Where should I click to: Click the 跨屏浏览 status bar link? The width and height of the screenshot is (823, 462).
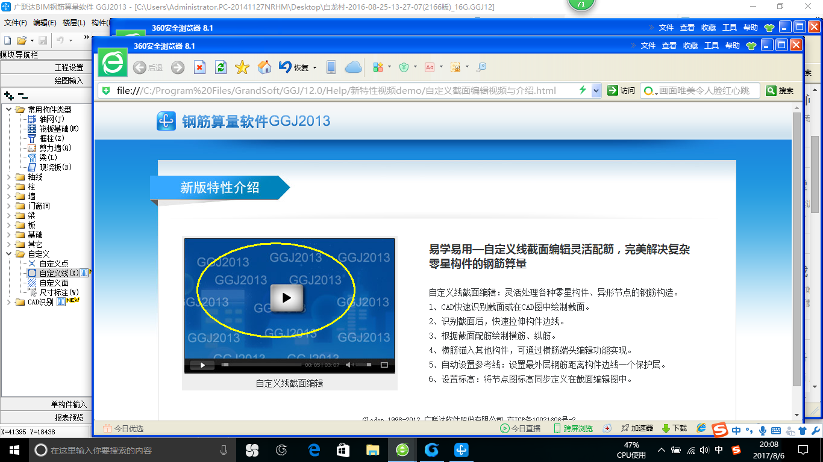[x=573, y=428]
